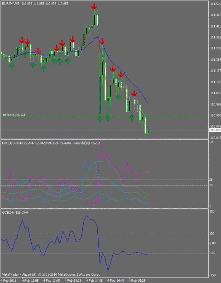The width and height of the screenshot is (221, 283).
Task: Click the 350 level on CCI scale
Action: (x=212, y=211)
